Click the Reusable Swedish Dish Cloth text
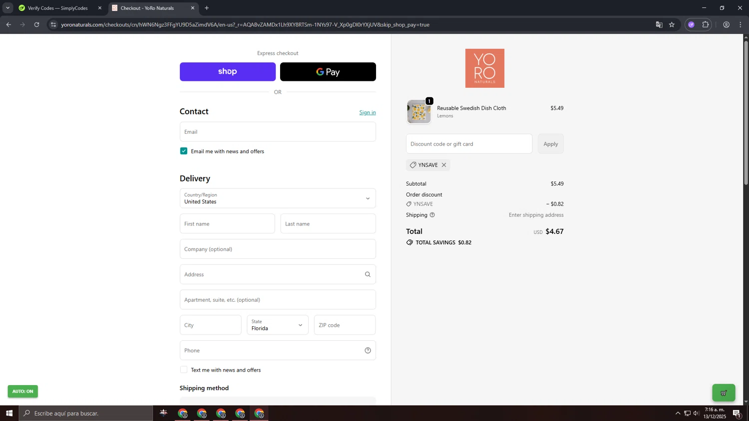This screenshot has height=421, width=749. pos(471,108)
